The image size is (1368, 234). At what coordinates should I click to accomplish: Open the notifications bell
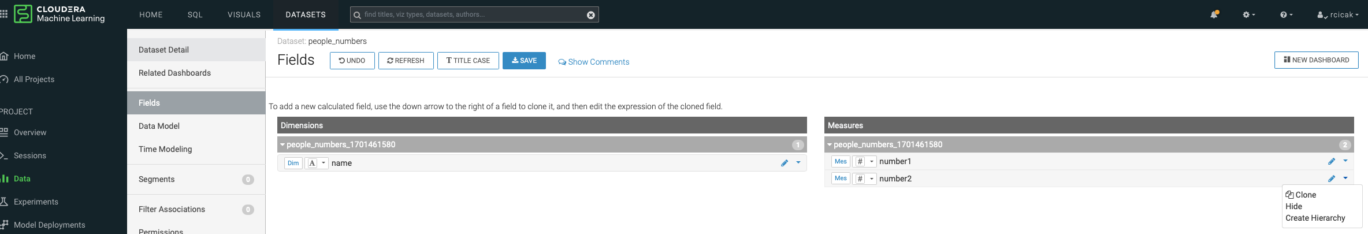pos(1214,14)
